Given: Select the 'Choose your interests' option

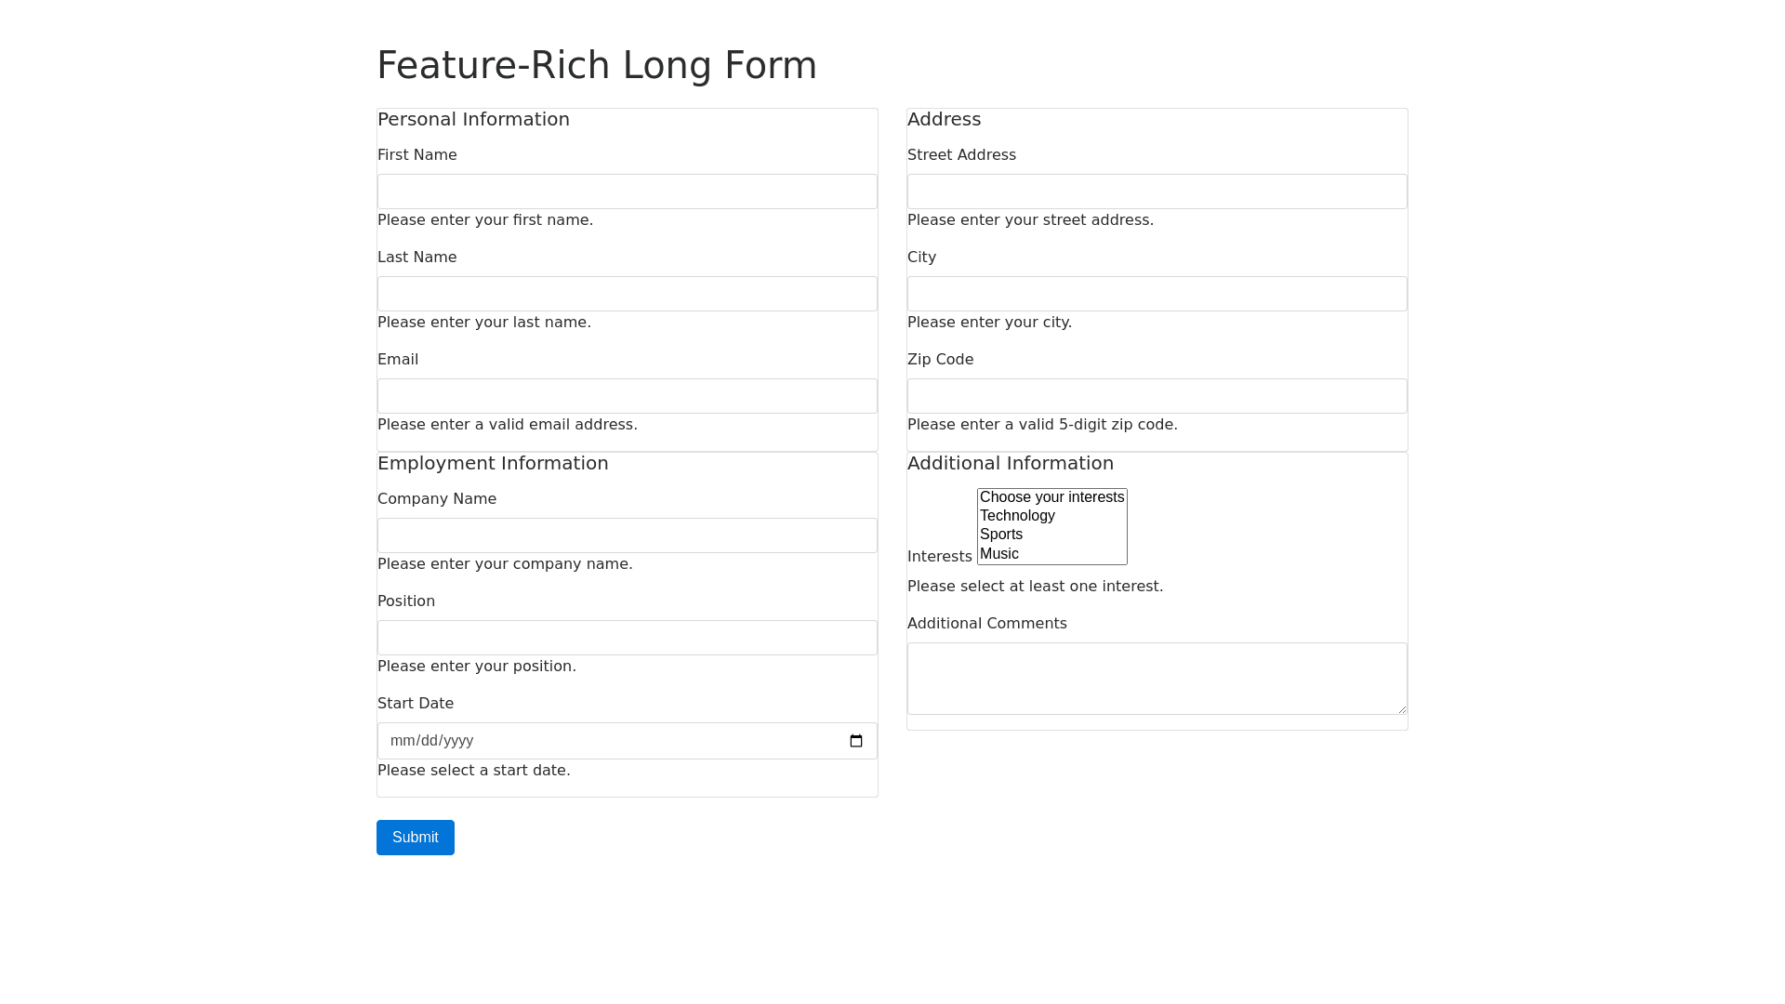Looking at the screenshot, I should coord(1051,497).
